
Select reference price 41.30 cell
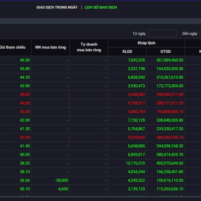point(25,129)
